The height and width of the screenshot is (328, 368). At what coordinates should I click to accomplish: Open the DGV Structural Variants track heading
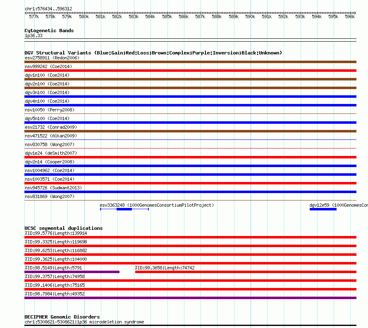click(x=153, y=53)
